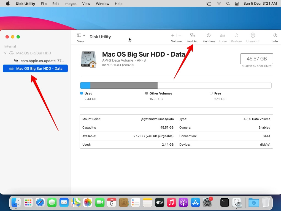
Task: Open the Images menu
Action: 71,4
